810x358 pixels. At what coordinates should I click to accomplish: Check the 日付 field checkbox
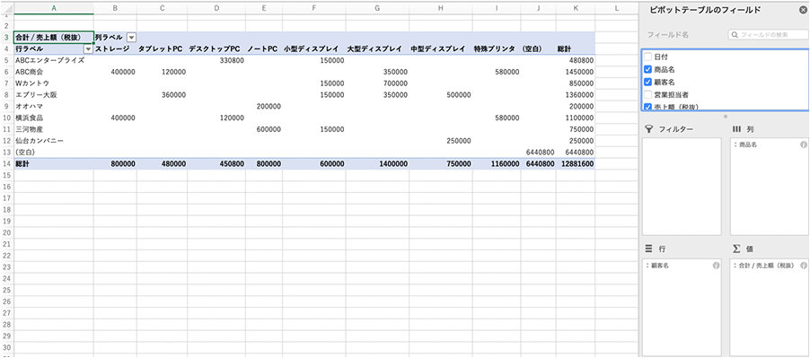pos(647,57)
